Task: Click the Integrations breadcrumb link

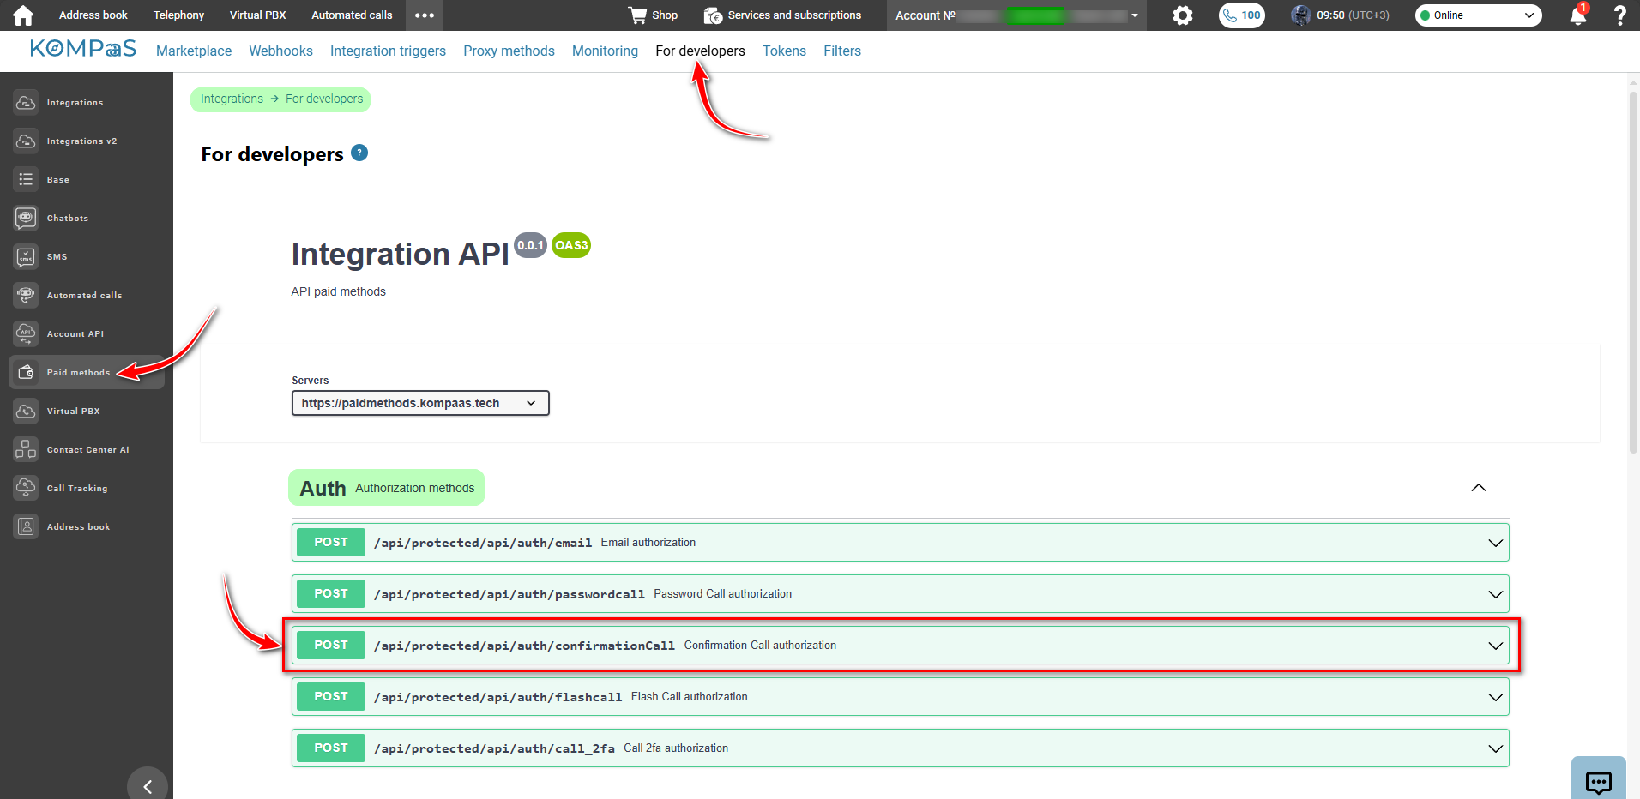Action: click(232, 99)
